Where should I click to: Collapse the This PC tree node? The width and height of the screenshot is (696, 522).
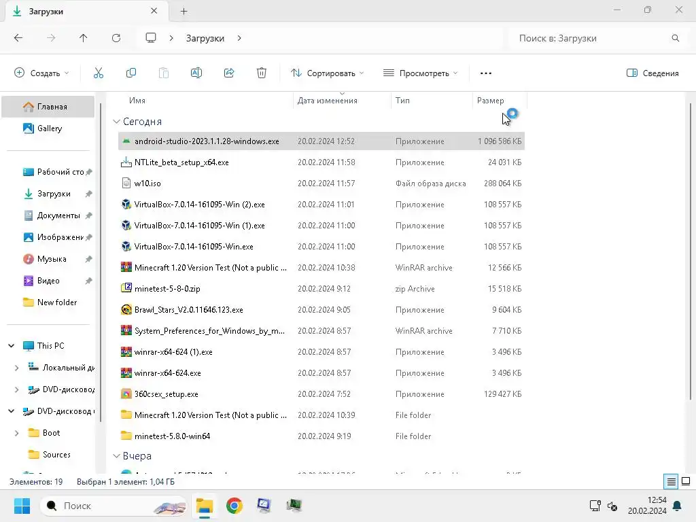[x=11, y=346]
